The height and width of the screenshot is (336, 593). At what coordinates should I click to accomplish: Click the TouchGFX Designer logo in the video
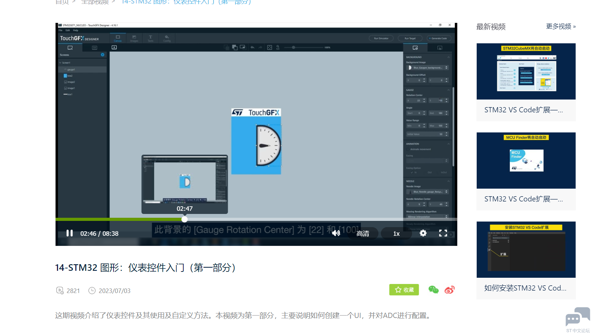[80, 38]
